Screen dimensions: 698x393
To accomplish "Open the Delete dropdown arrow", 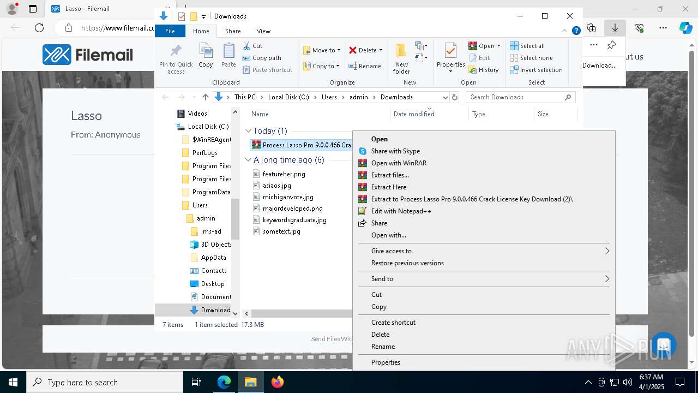I will tap(381, 50).
